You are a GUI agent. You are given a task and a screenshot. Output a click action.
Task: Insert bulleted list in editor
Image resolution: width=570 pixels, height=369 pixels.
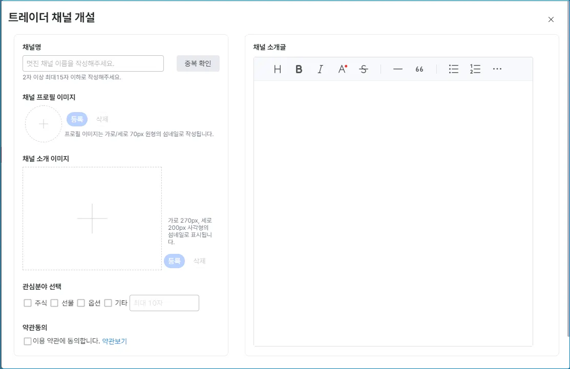pyautogui.click(x=453, y=69)
